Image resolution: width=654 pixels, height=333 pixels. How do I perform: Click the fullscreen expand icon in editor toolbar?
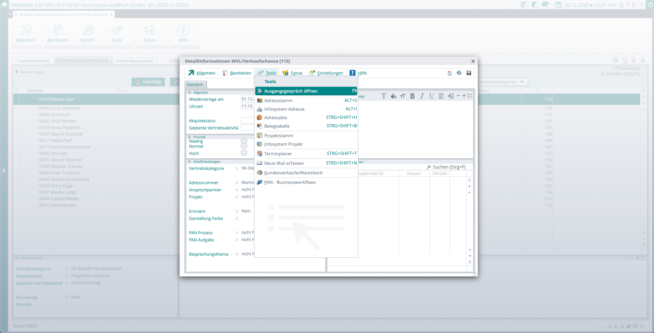[x=470, y=96]
